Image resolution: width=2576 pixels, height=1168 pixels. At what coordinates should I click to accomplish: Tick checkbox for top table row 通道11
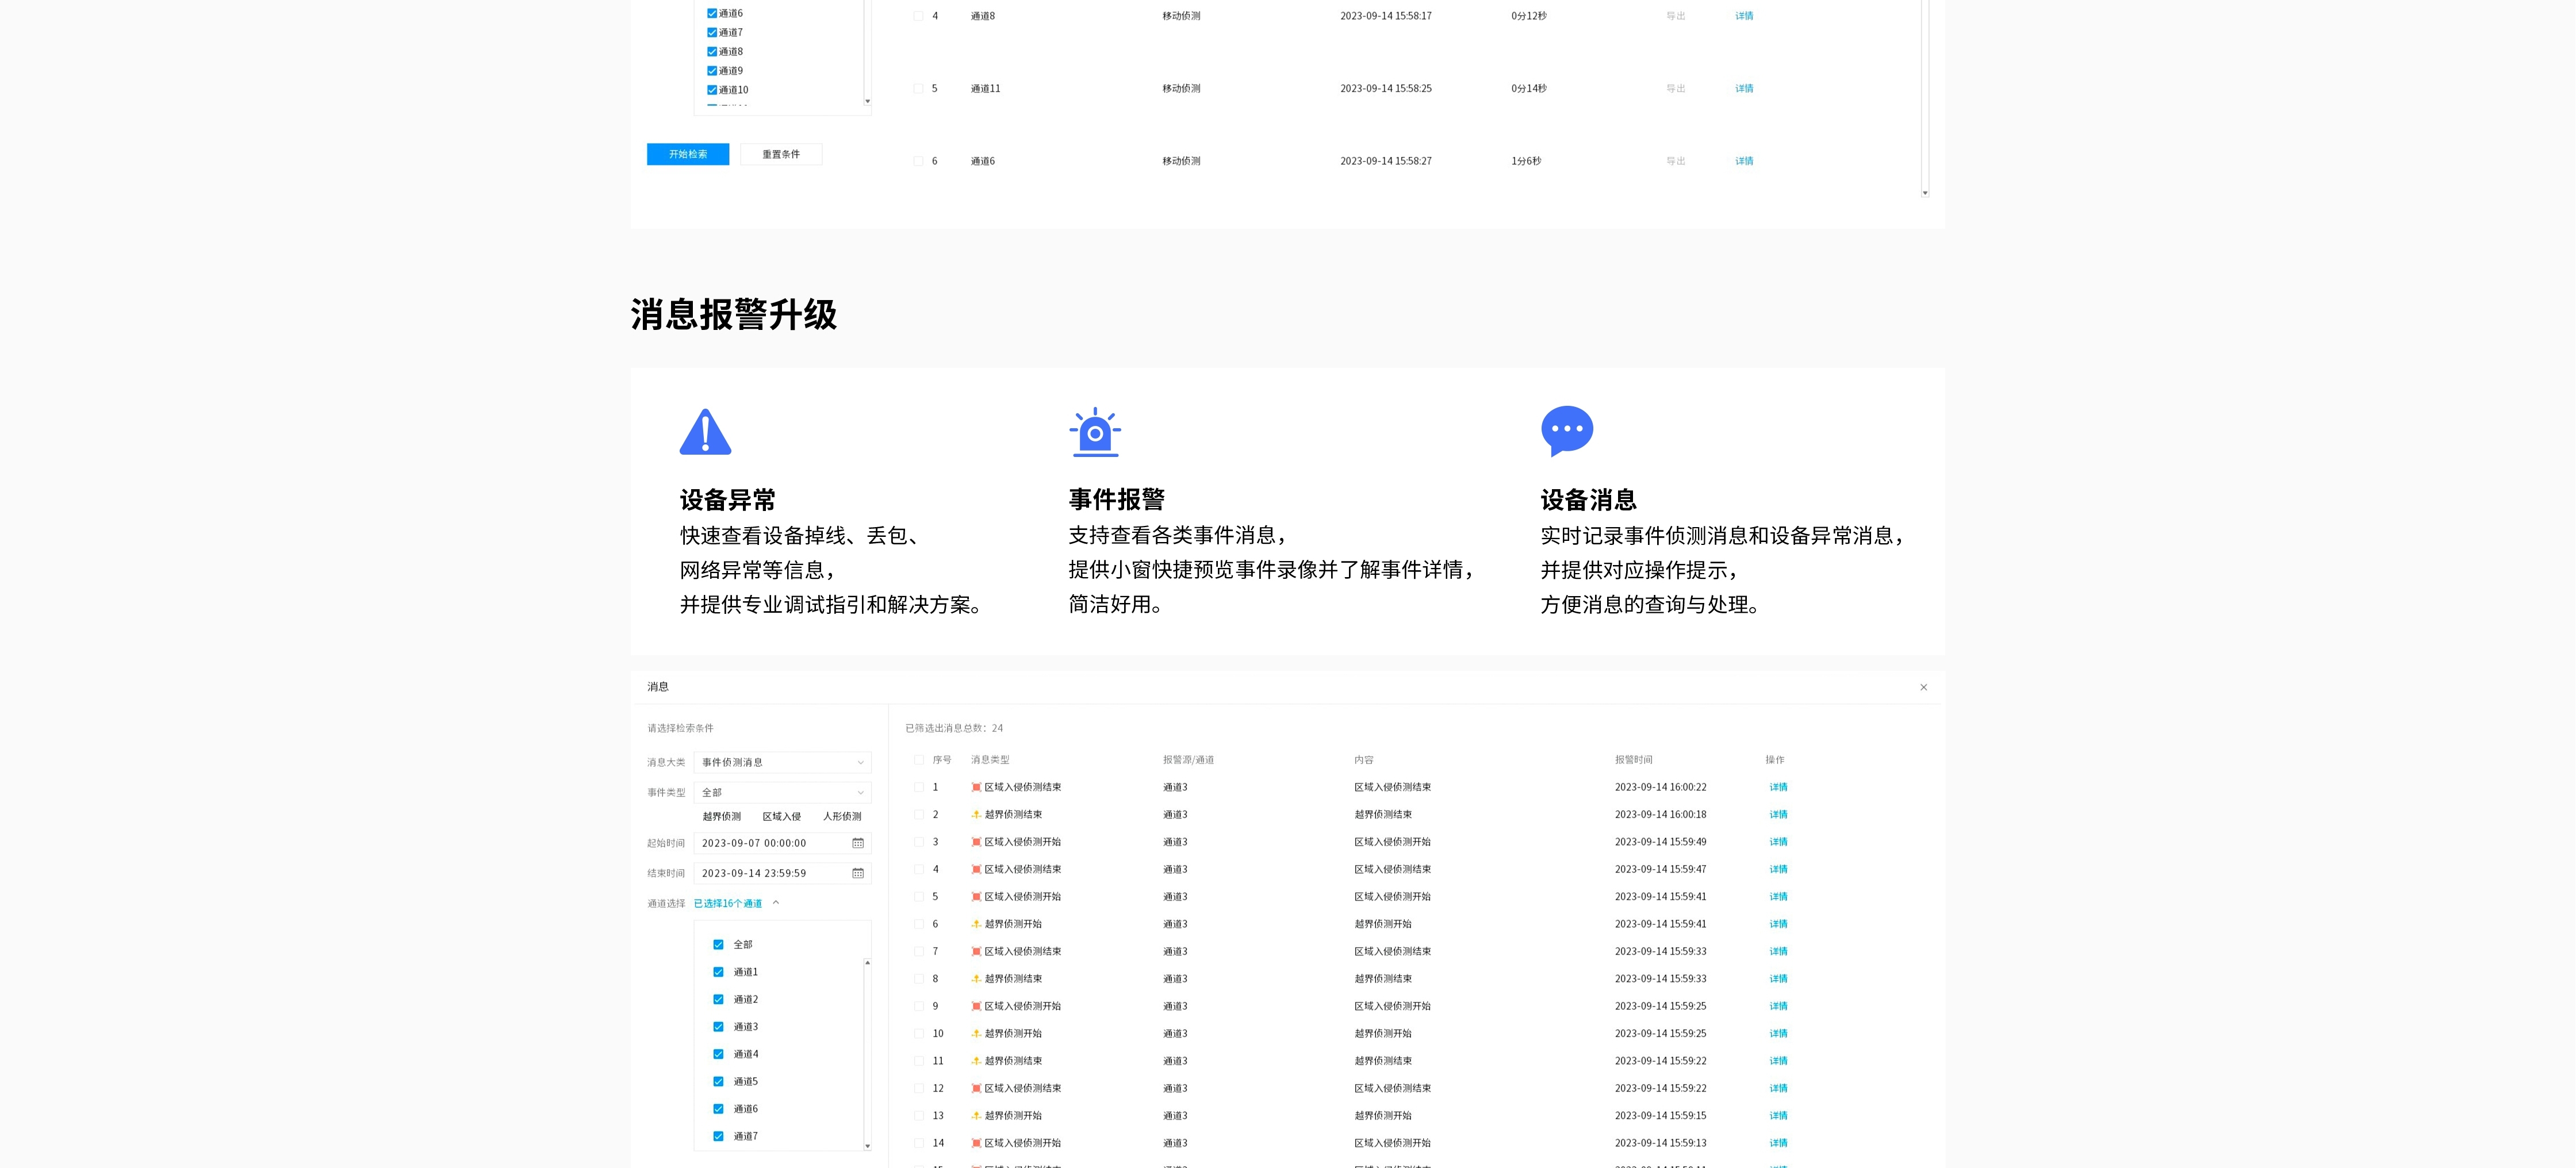[x=918, y=88]
